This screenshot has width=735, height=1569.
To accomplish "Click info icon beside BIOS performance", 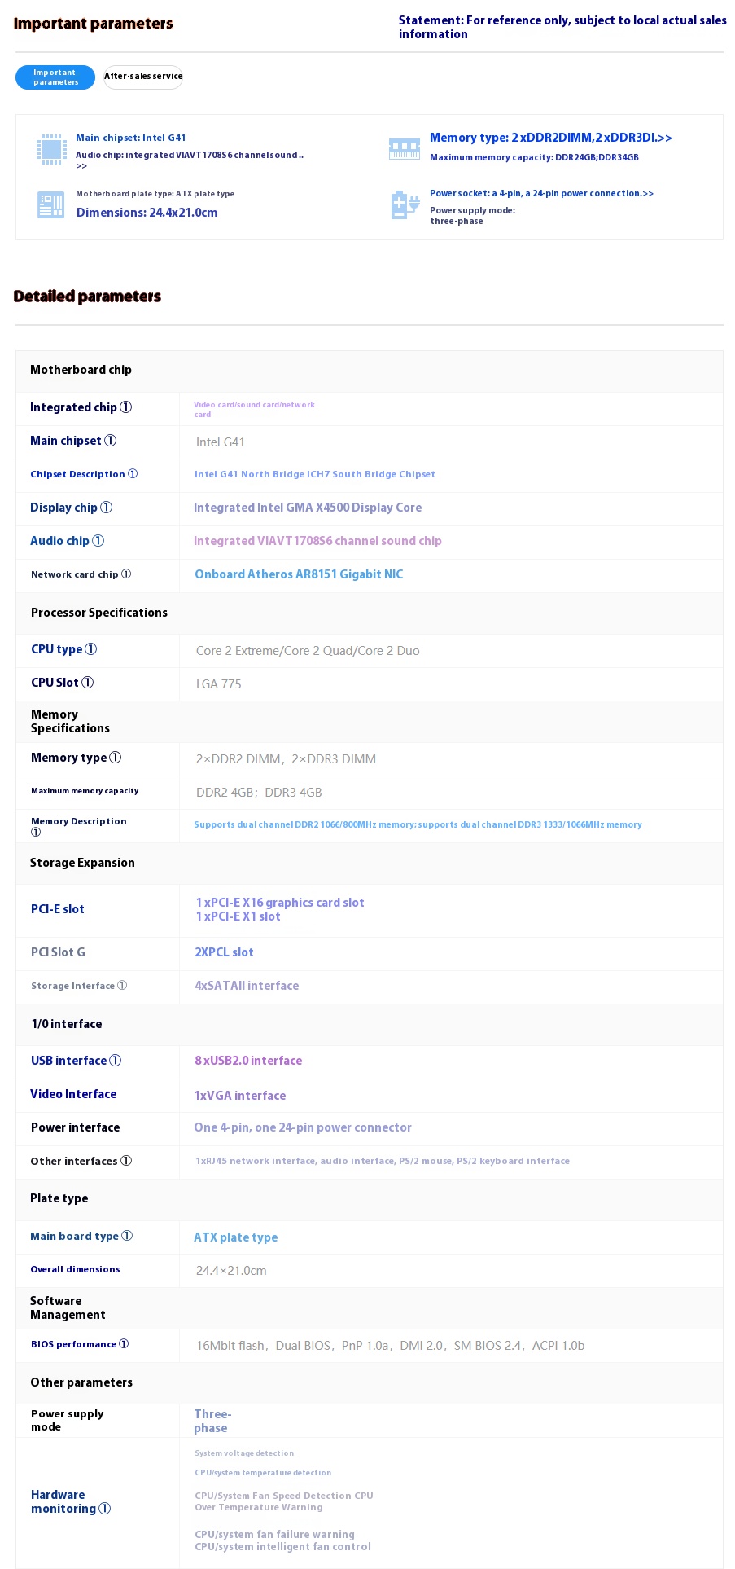I will [x=124, y=1344].
